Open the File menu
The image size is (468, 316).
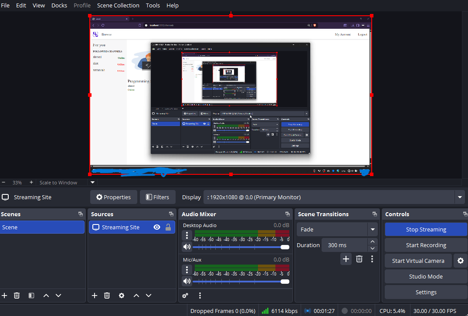click(5, 5)
